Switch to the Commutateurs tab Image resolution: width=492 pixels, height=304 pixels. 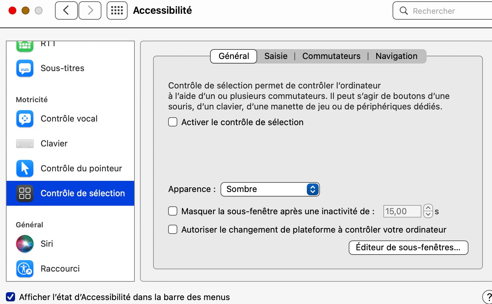[x=331, y=56]
